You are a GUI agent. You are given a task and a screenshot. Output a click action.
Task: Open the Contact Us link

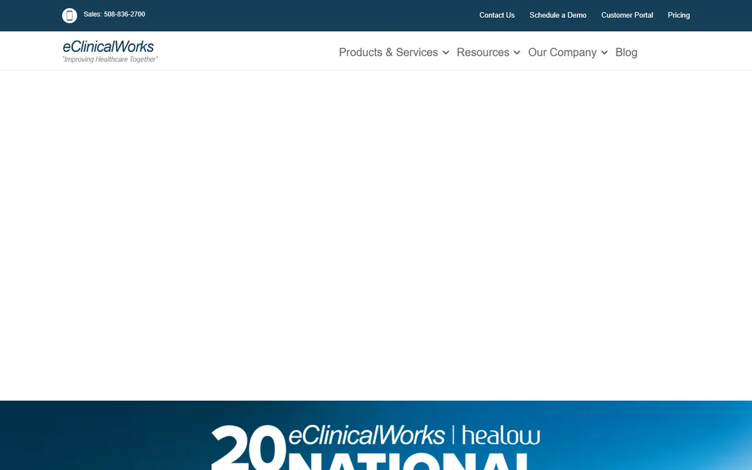click(x=497, y=15)
